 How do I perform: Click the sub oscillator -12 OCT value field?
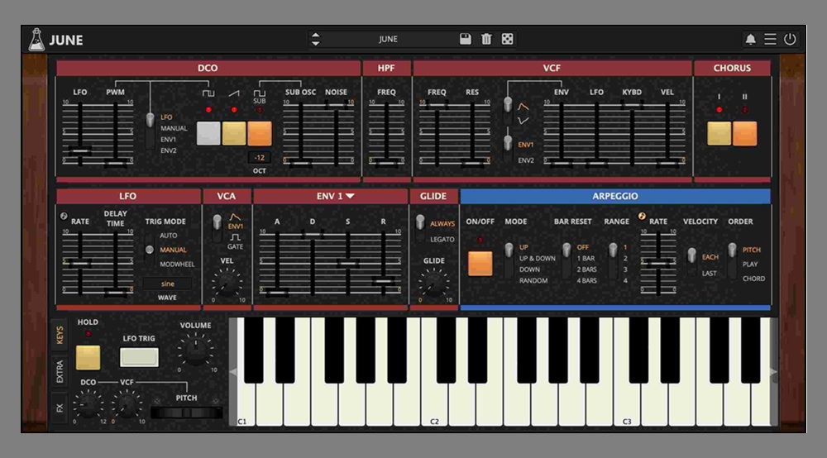pyautogui.click(x=260, y=158)
